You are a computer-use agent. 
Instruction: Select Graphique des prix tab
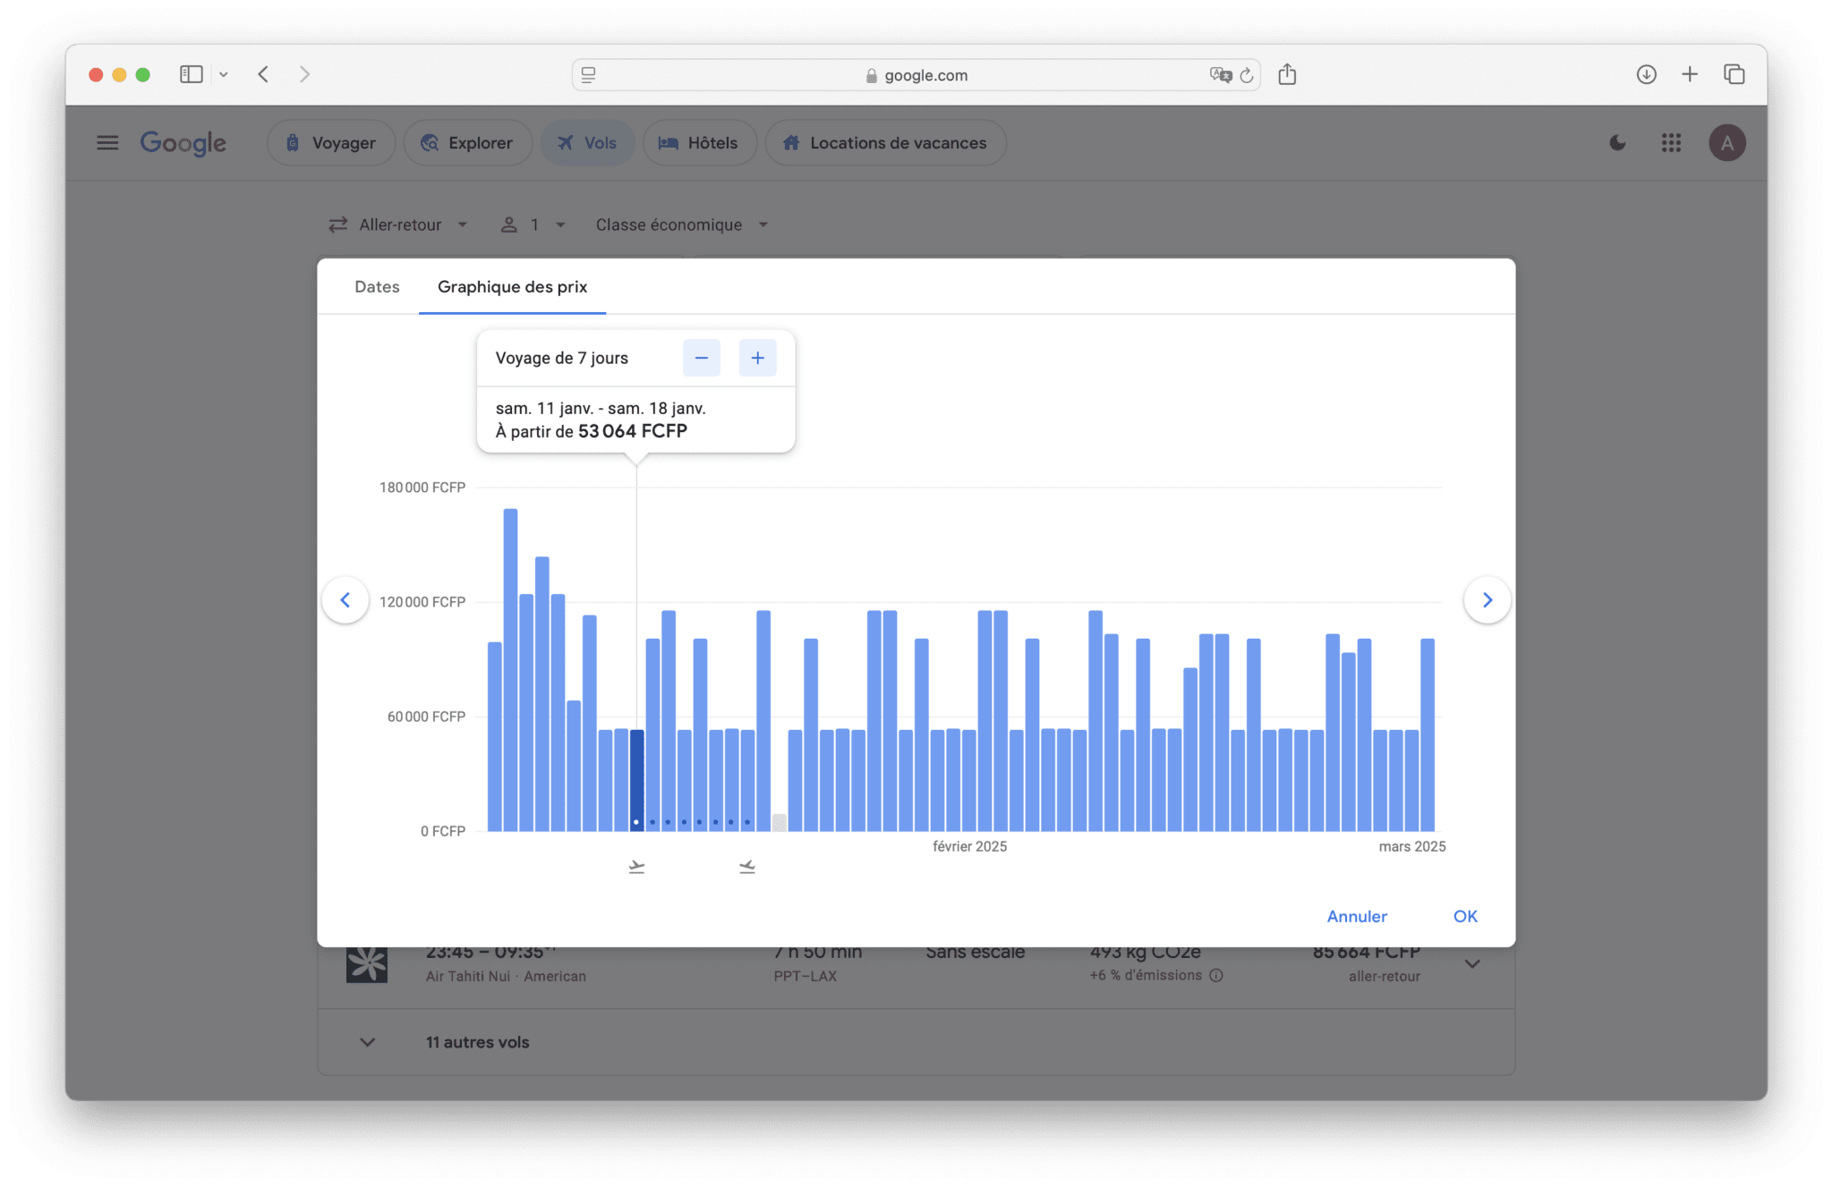(x=512, y=287)
